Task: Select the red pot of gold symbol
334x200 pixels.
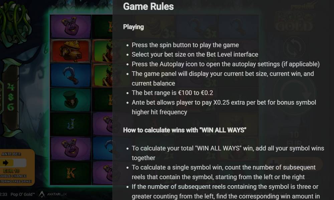Action: pos(70,51)
